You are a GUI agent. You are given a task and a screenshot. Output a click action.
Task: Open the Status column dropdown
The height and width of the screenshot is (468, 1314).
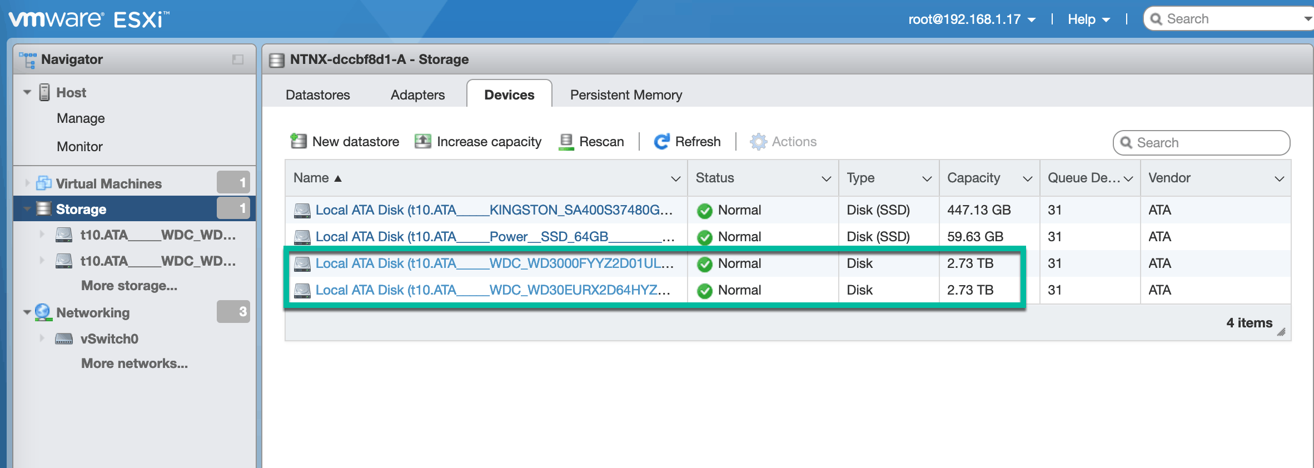pos(826,178)
